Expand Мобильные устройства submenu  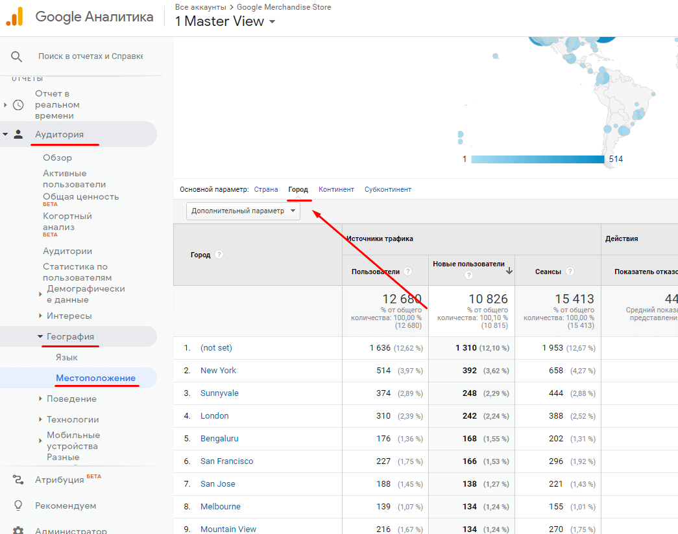tap(40, 441)
